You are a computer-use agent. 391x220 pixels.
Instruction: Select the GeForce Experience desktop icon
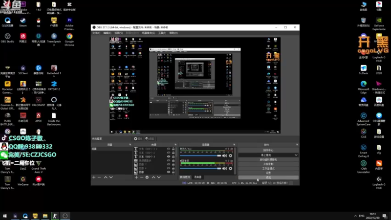point(379,23)
